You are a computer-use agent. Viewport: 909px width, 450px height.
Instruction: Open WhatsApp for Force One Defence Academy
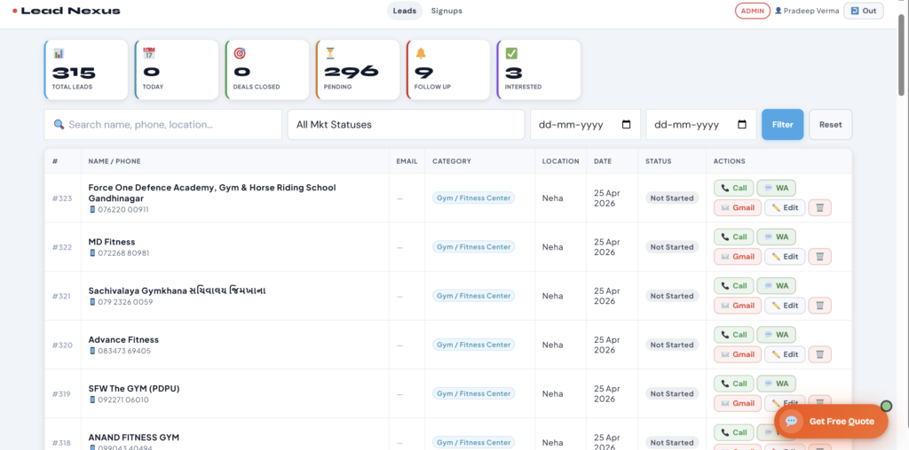pyautogui.click(x=776, y=188)
